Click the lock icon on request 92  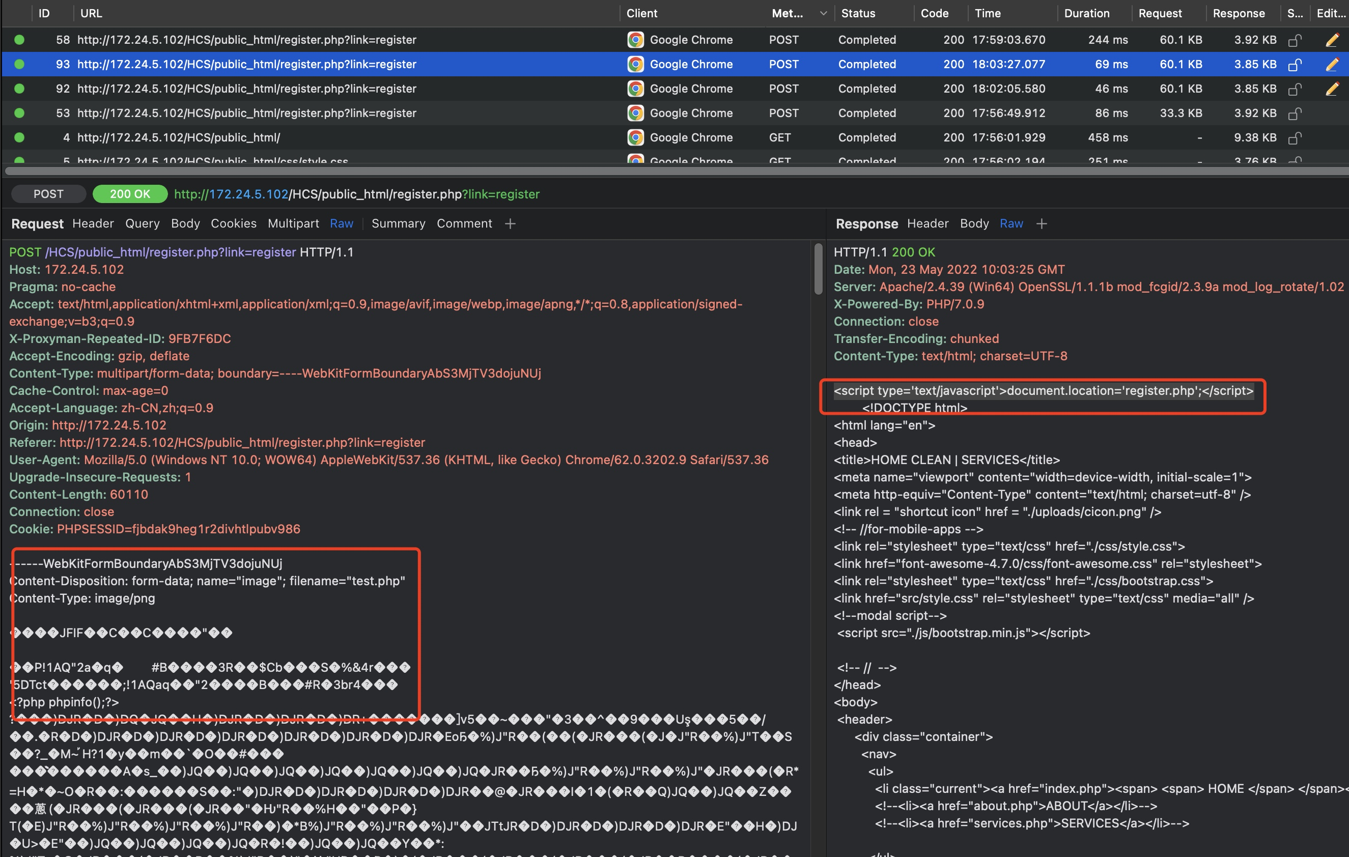pyautogui.click(x=1294, y=89)
